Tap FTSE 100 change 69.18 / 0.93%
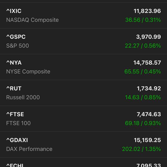This screenshot has height=167, width=167. click(143, 123)
